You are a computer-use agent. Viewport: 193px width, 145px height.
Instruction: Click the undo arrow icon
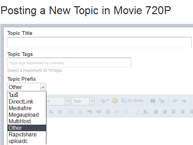(175, 101)
